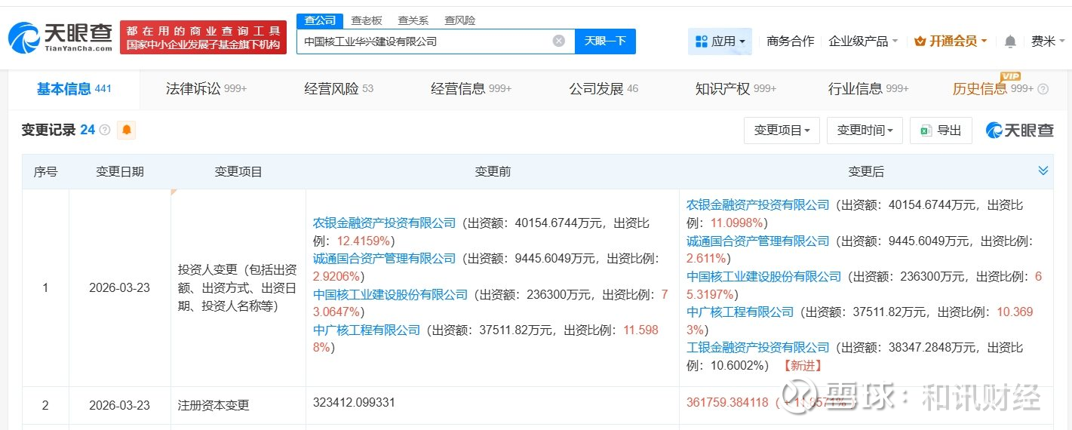Click help question mark next to 变更记录 24
The height and width of the screenshot is (430, 1072).
pyautogui.click(x=105, y=131)
